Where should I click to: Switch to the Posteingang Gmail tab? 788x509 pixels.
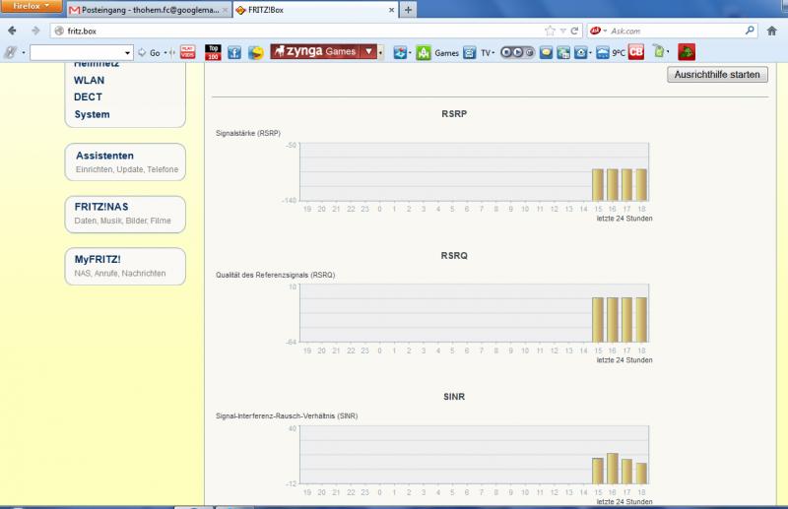[x=150, y=10]
